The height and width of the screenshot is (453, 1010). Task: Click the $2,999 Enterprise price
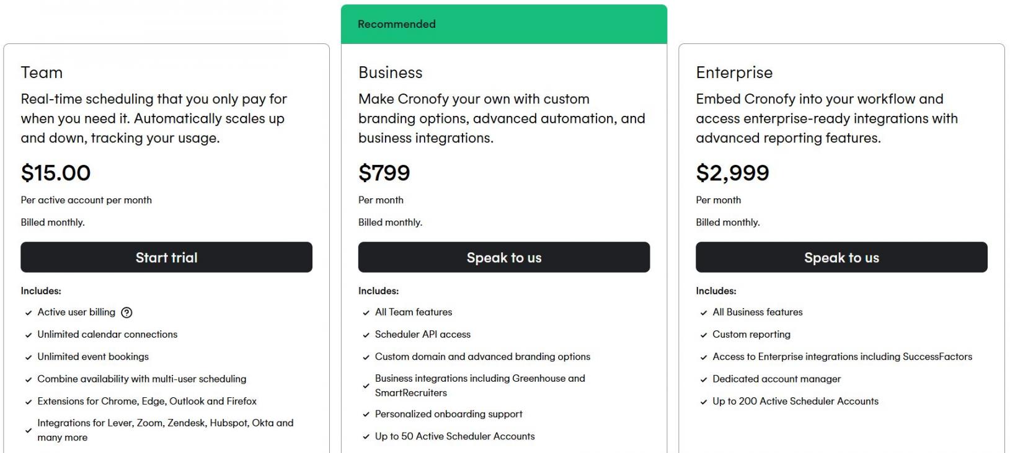(732, 173)
